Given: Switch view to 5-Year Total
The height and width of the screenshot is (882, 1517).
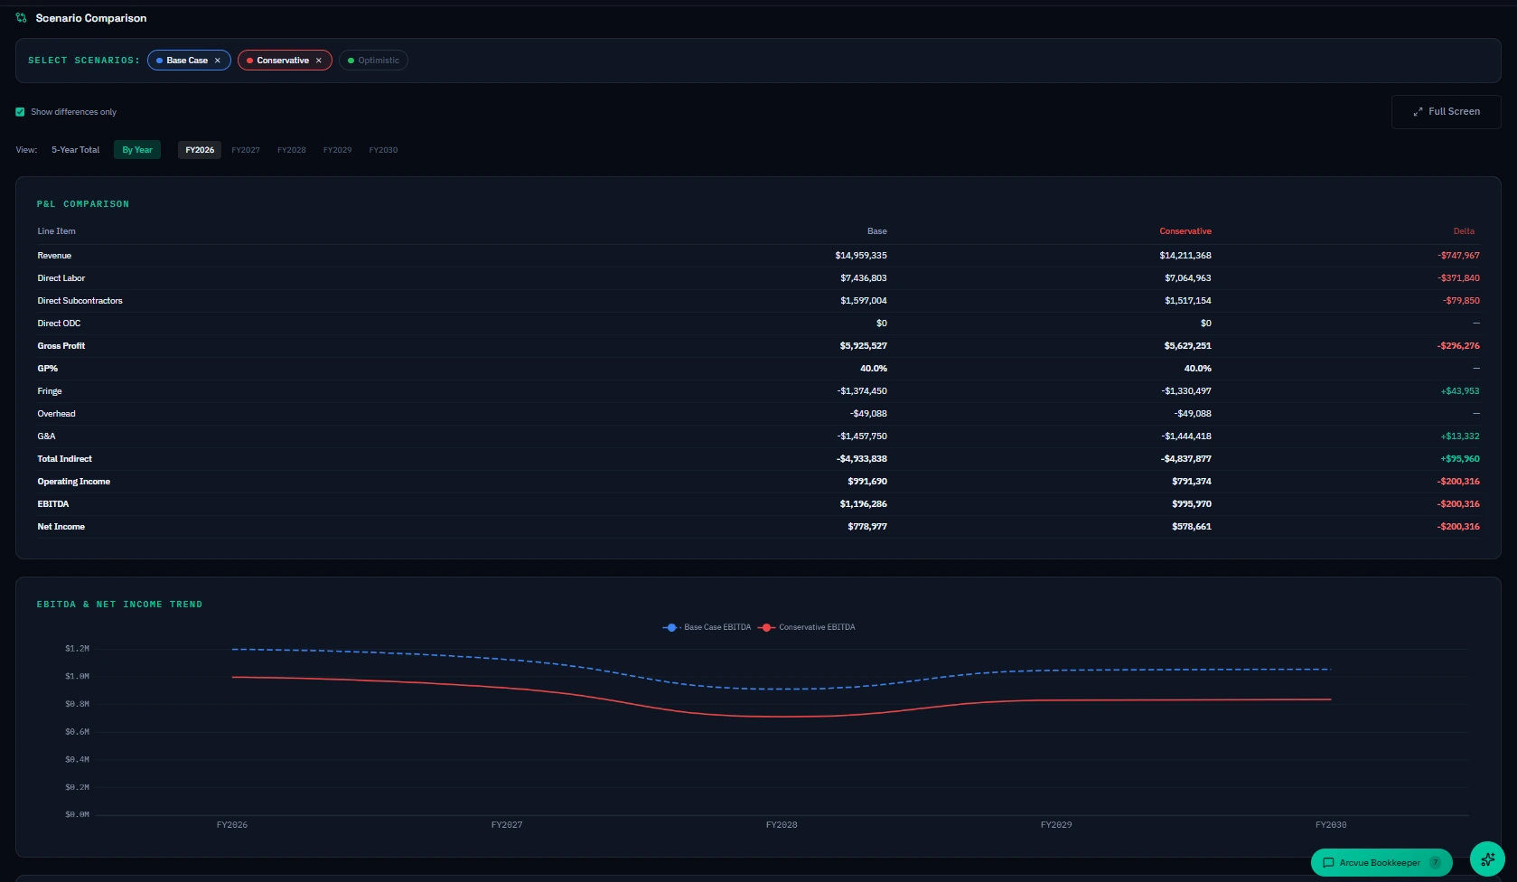Looking at the screenshot, I should click(75, 150).
